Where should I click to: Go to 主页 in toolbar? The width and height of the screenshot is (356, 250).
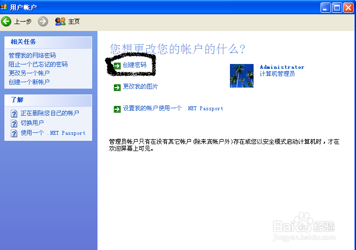(x=74, y=22)
